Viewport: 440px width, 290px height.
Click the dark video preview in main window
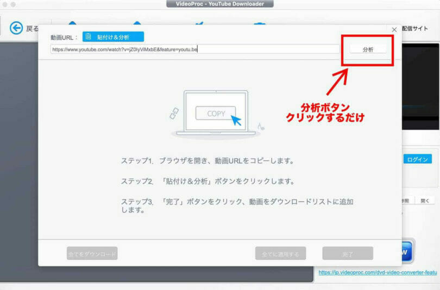[420, 86]
